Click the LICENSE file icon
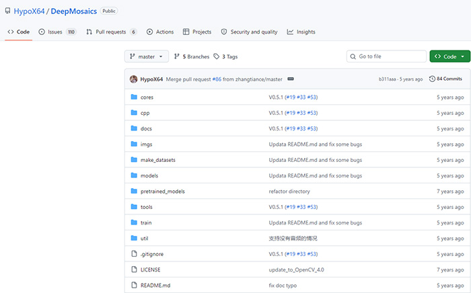The image size is (471, 293). point(135,269)
